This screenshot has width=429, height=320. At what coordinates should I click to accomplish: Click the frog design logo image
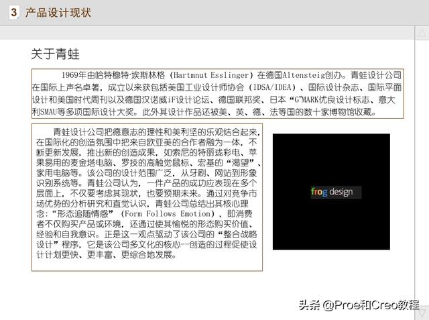331,192
